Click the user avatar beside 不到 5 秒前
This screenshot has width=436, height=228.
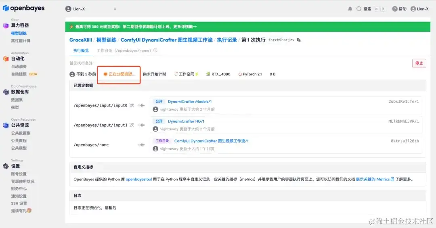pos(72,74)
